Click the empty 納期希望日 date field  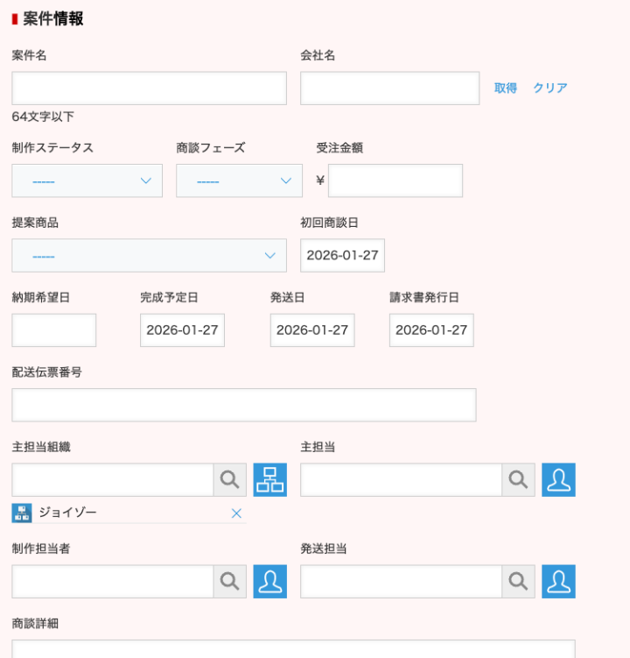pyautogui.click(x=54, y=330)
